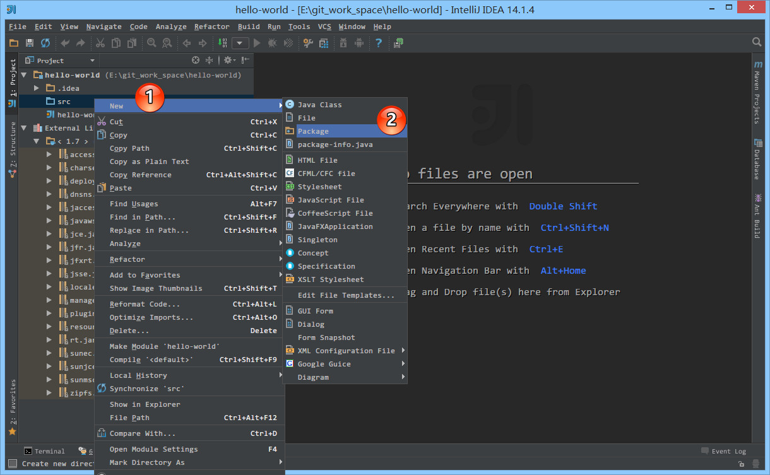
Task: Click the Run green arrow icon
Action: 257,43
